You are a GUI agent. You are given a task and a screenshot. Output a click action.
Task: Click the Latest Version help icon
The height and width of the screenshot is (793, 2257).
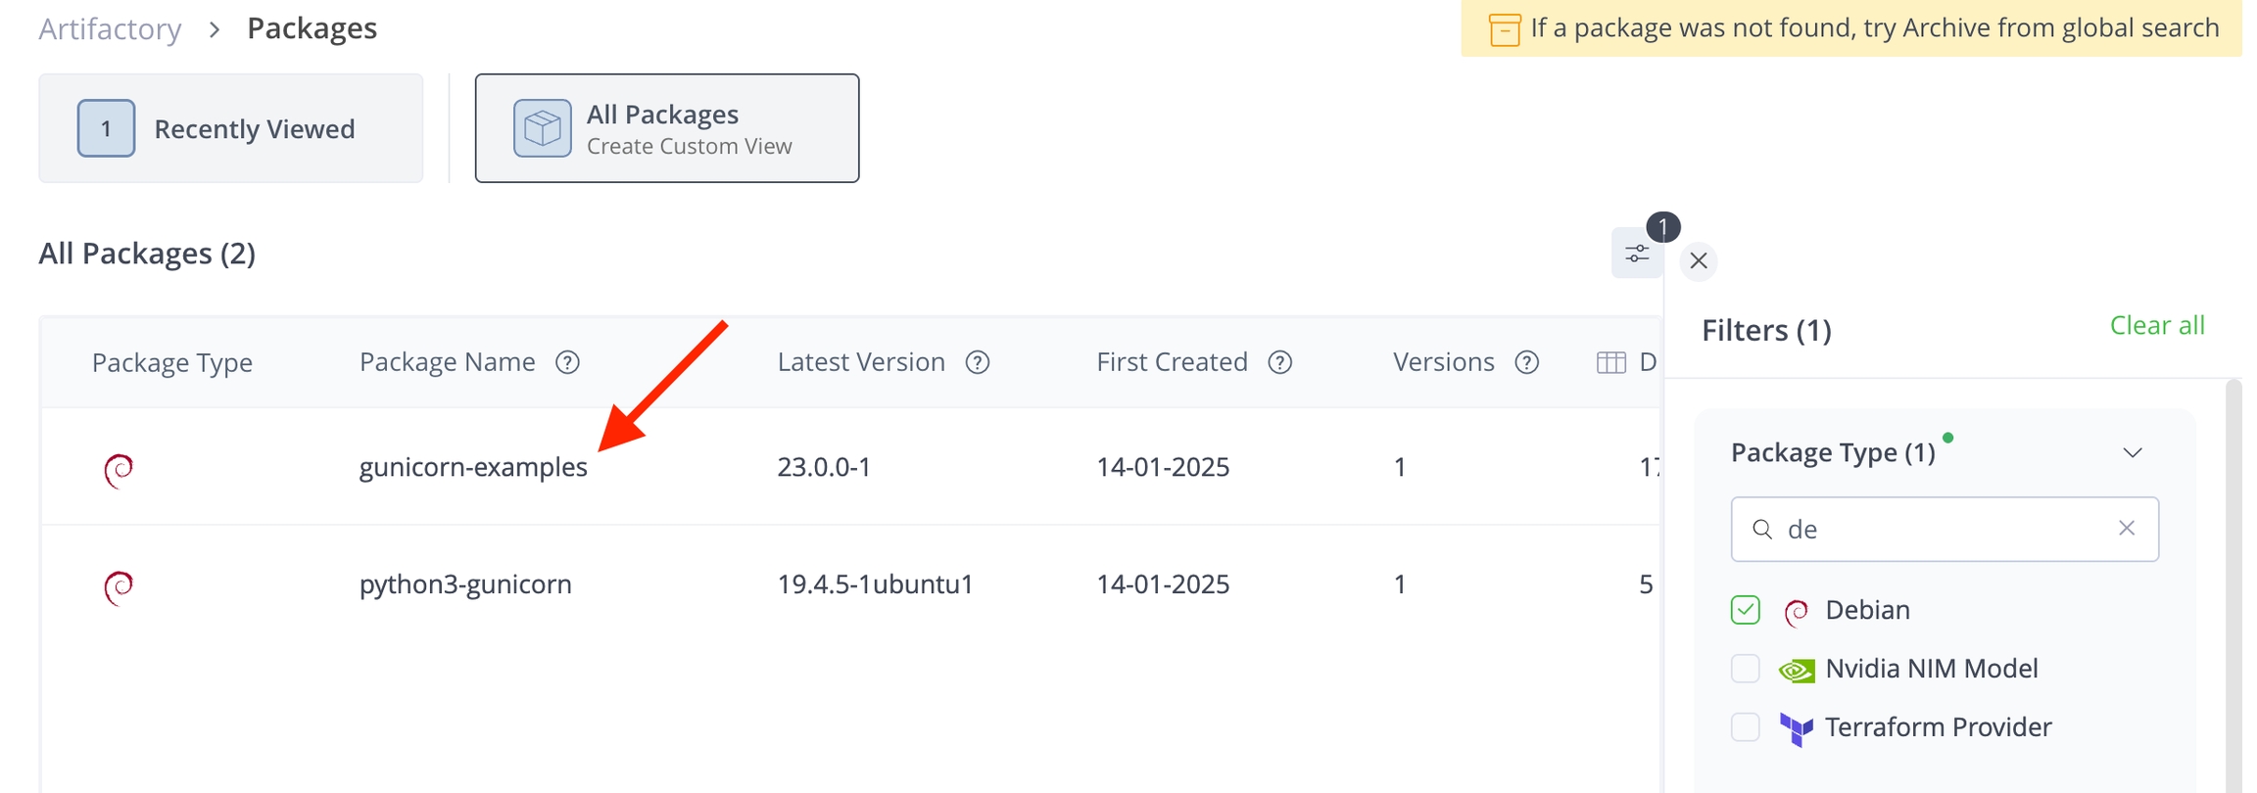click(x=977, y=362)
